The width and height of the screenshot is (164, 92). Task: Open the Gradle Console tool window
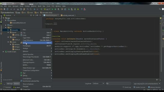(x=139, y=87)
